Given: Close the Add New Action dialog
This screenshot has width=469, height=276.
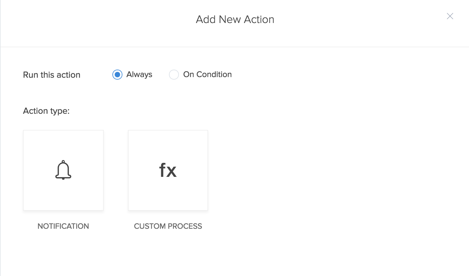Looking at the screenshot, I should 450,16.
